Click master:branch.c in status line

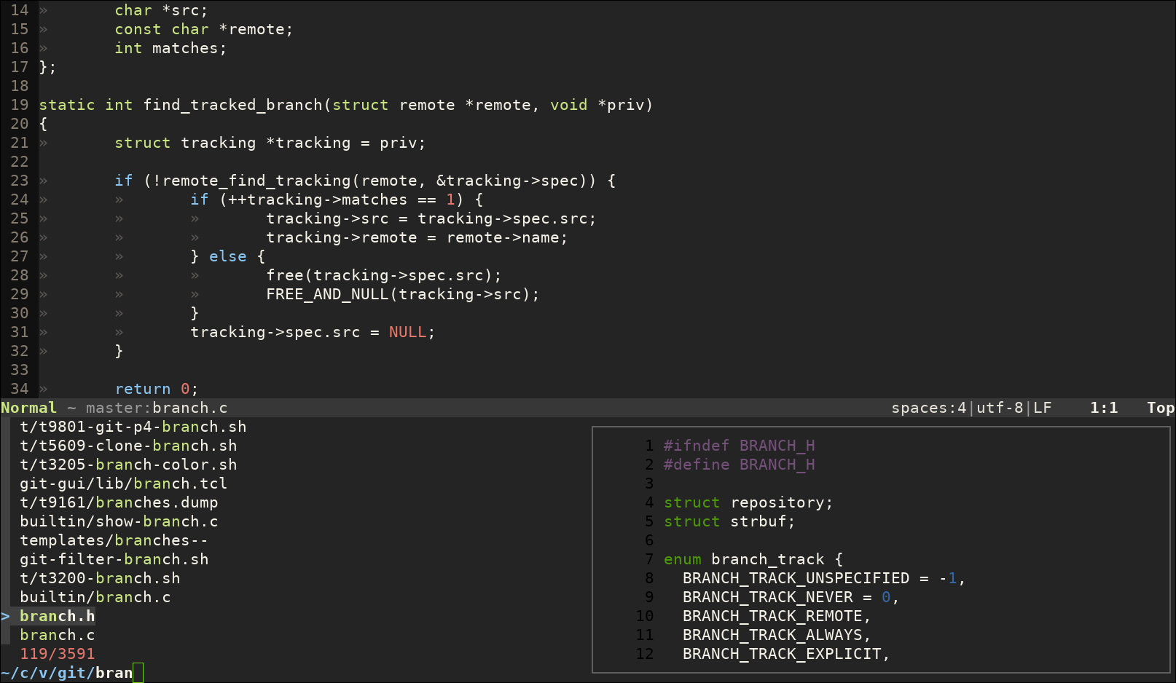point(157,408)
